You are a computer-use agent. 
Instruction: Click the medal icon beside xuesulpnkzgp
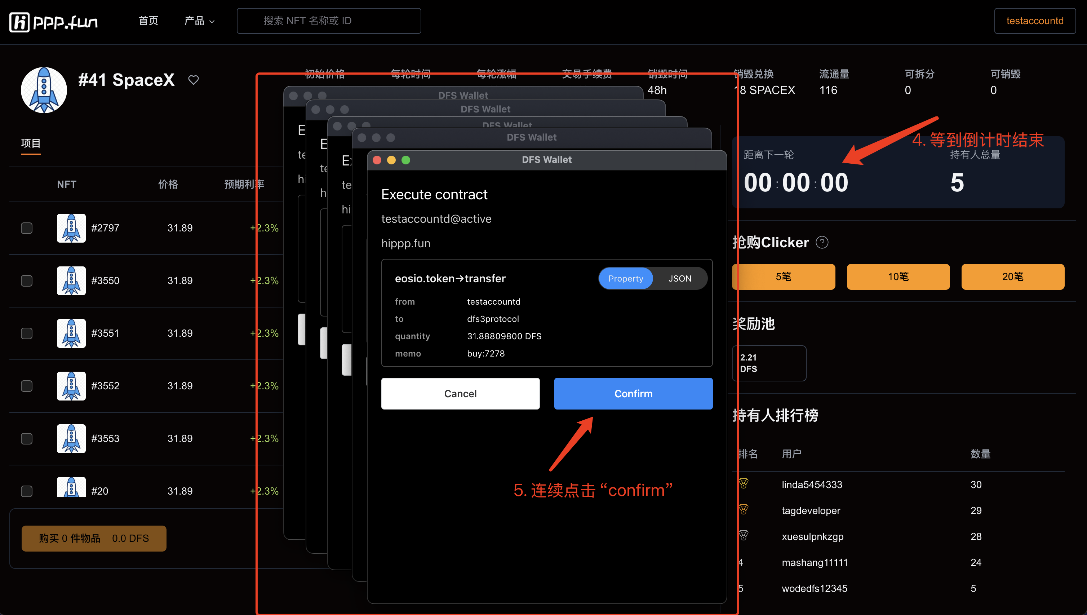(x=744, y=536)
